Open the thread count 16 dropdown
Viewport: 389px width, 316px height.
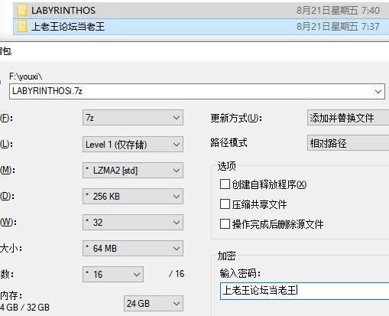(113, 274)
